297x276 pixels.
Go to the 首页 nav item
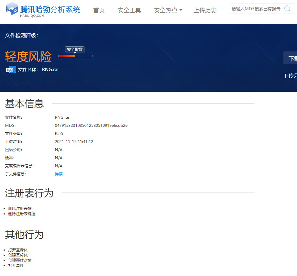99,10
